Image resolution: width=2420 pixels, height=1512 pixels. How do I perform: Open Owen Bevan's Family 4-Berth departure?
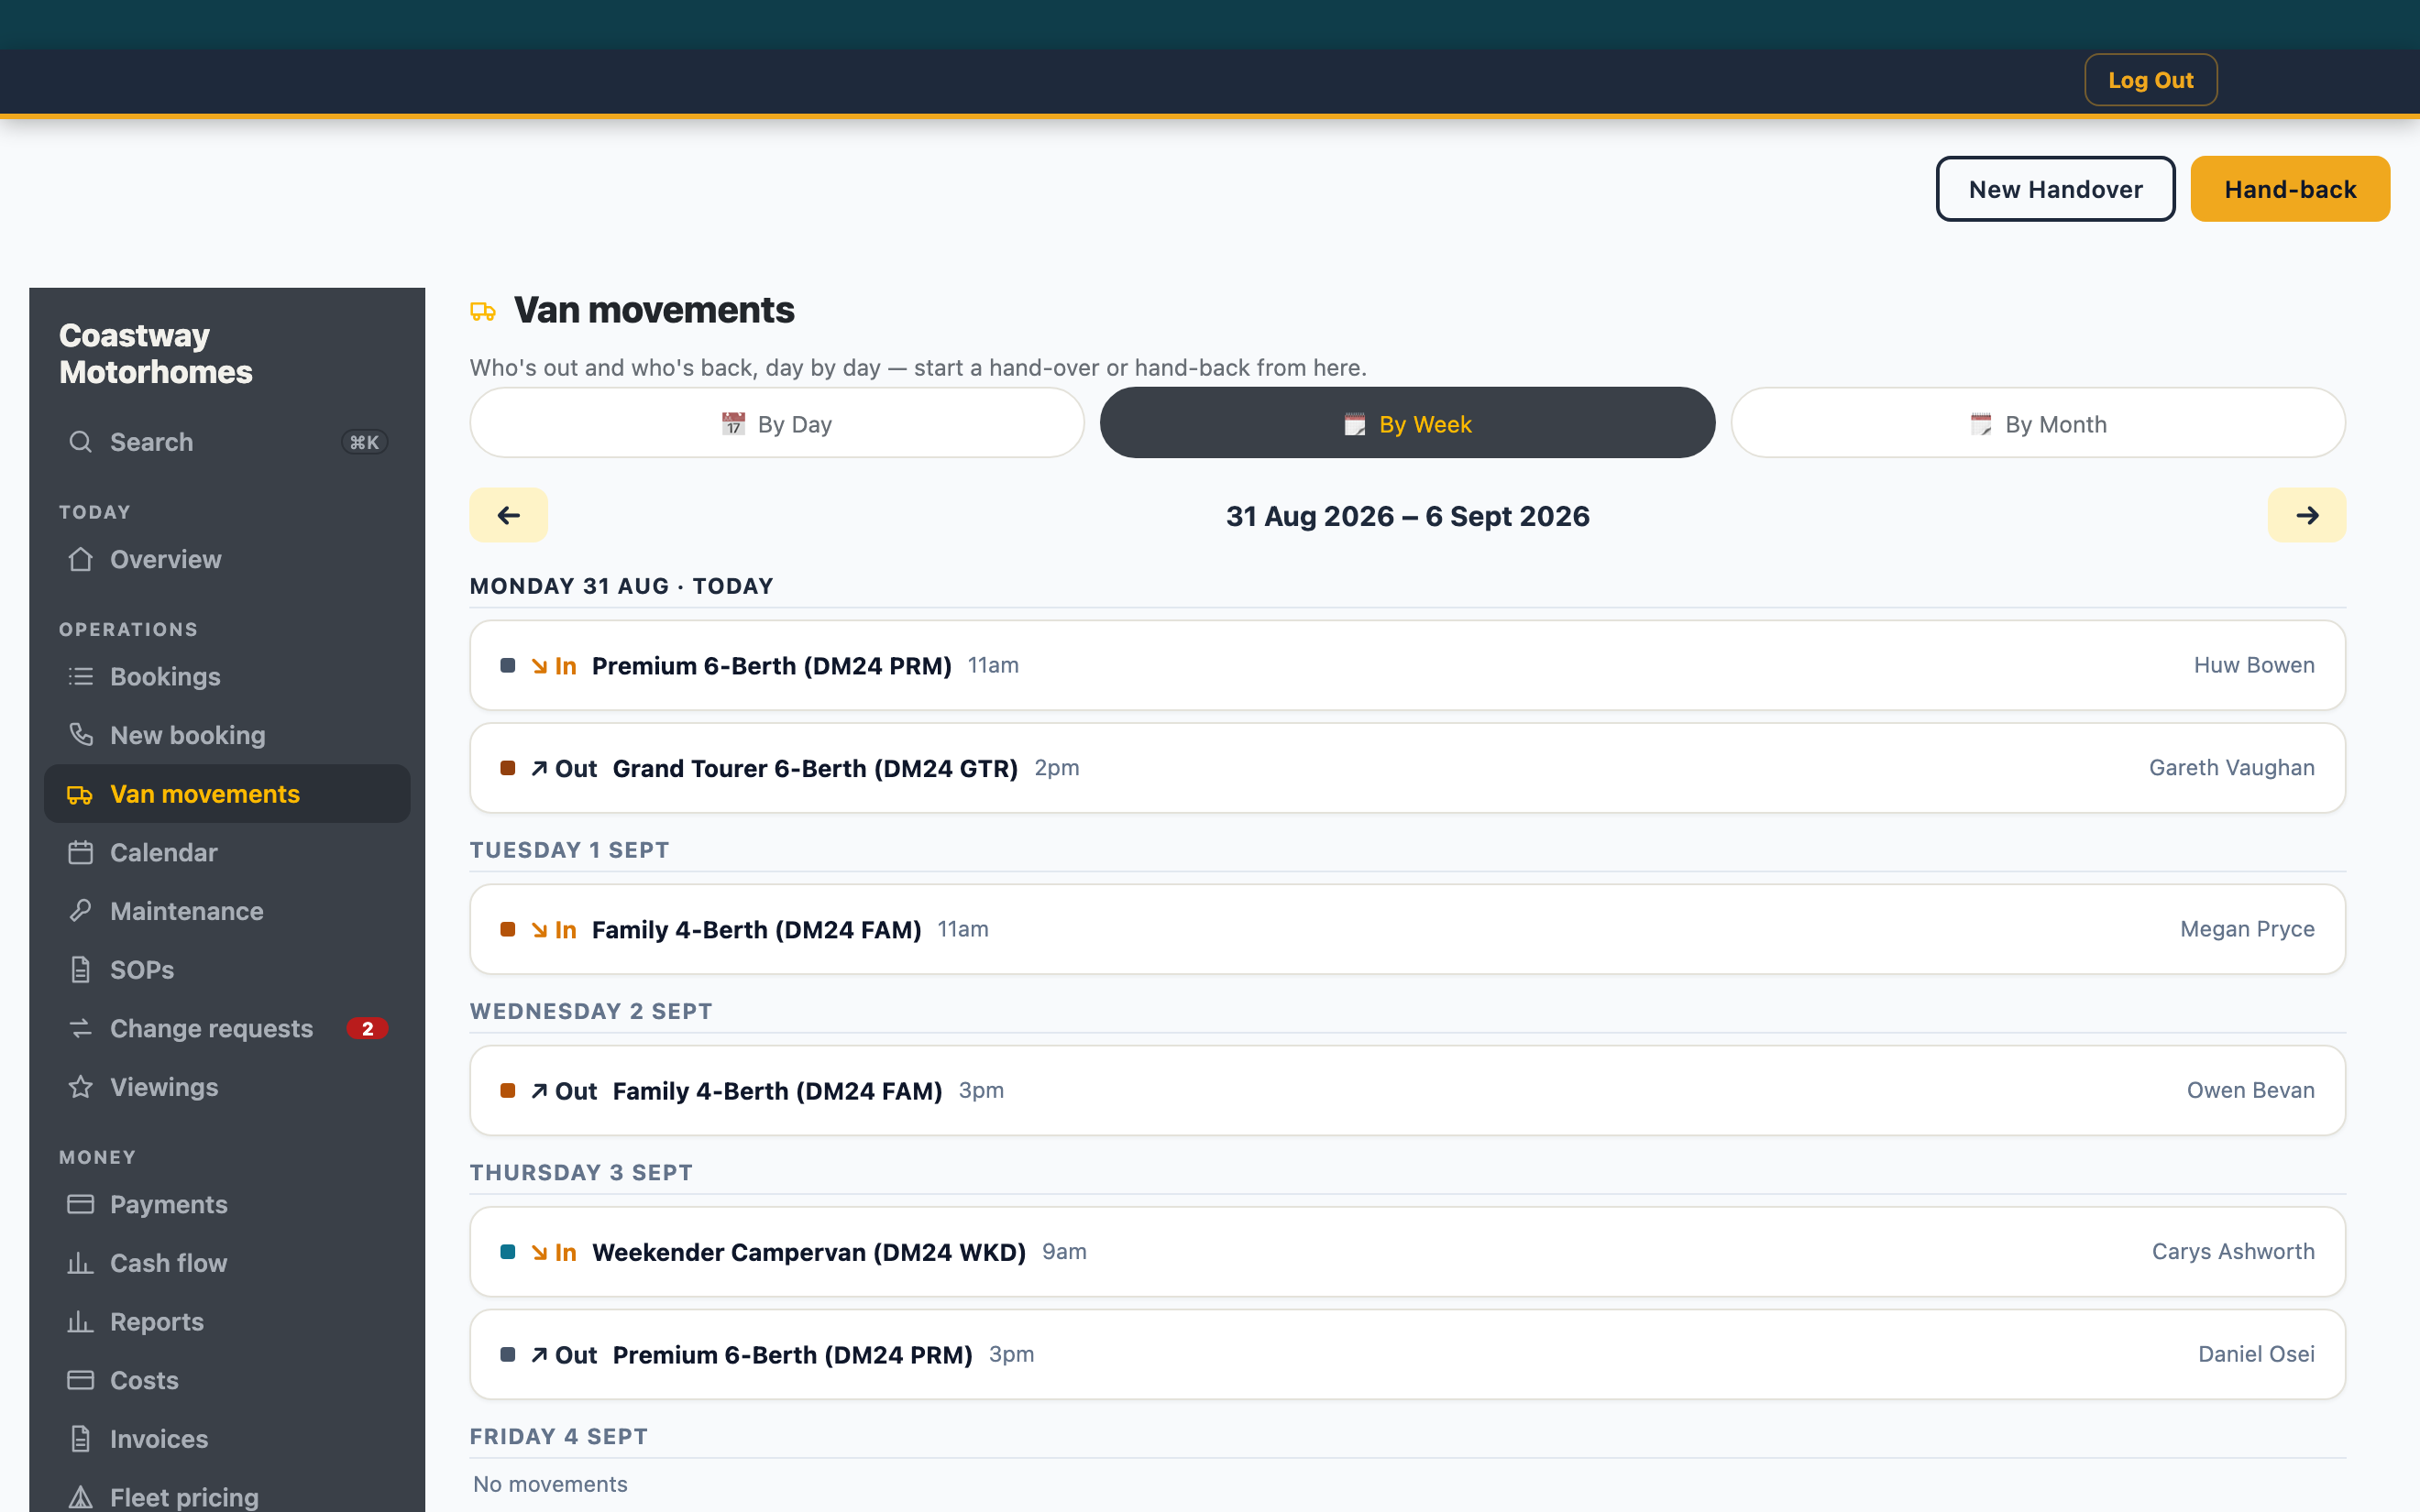pyautogui.click(x=1408, y=1090)
